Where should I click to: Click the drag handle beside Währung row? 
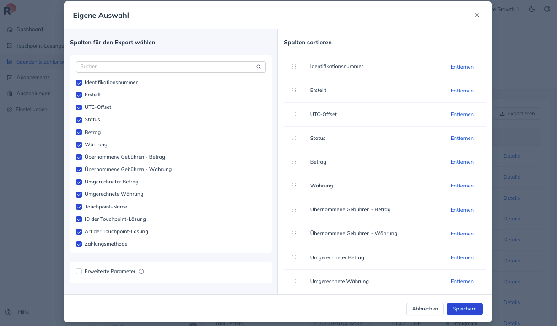(294, 186)
